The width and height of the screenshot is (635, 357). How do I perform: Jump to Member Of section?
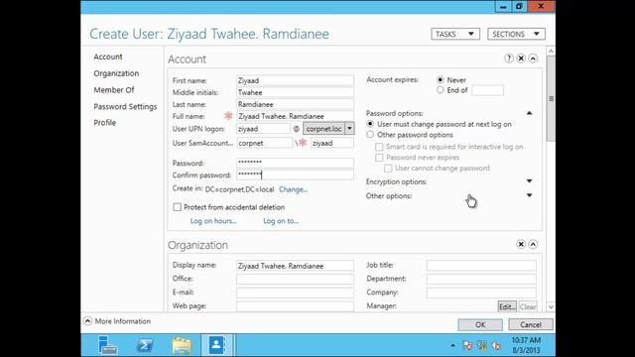114,90
